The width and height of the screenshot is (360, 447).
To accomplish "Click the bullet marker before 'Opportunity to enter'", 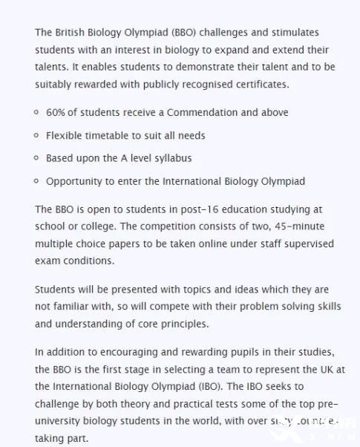I will tap(36, 180).
